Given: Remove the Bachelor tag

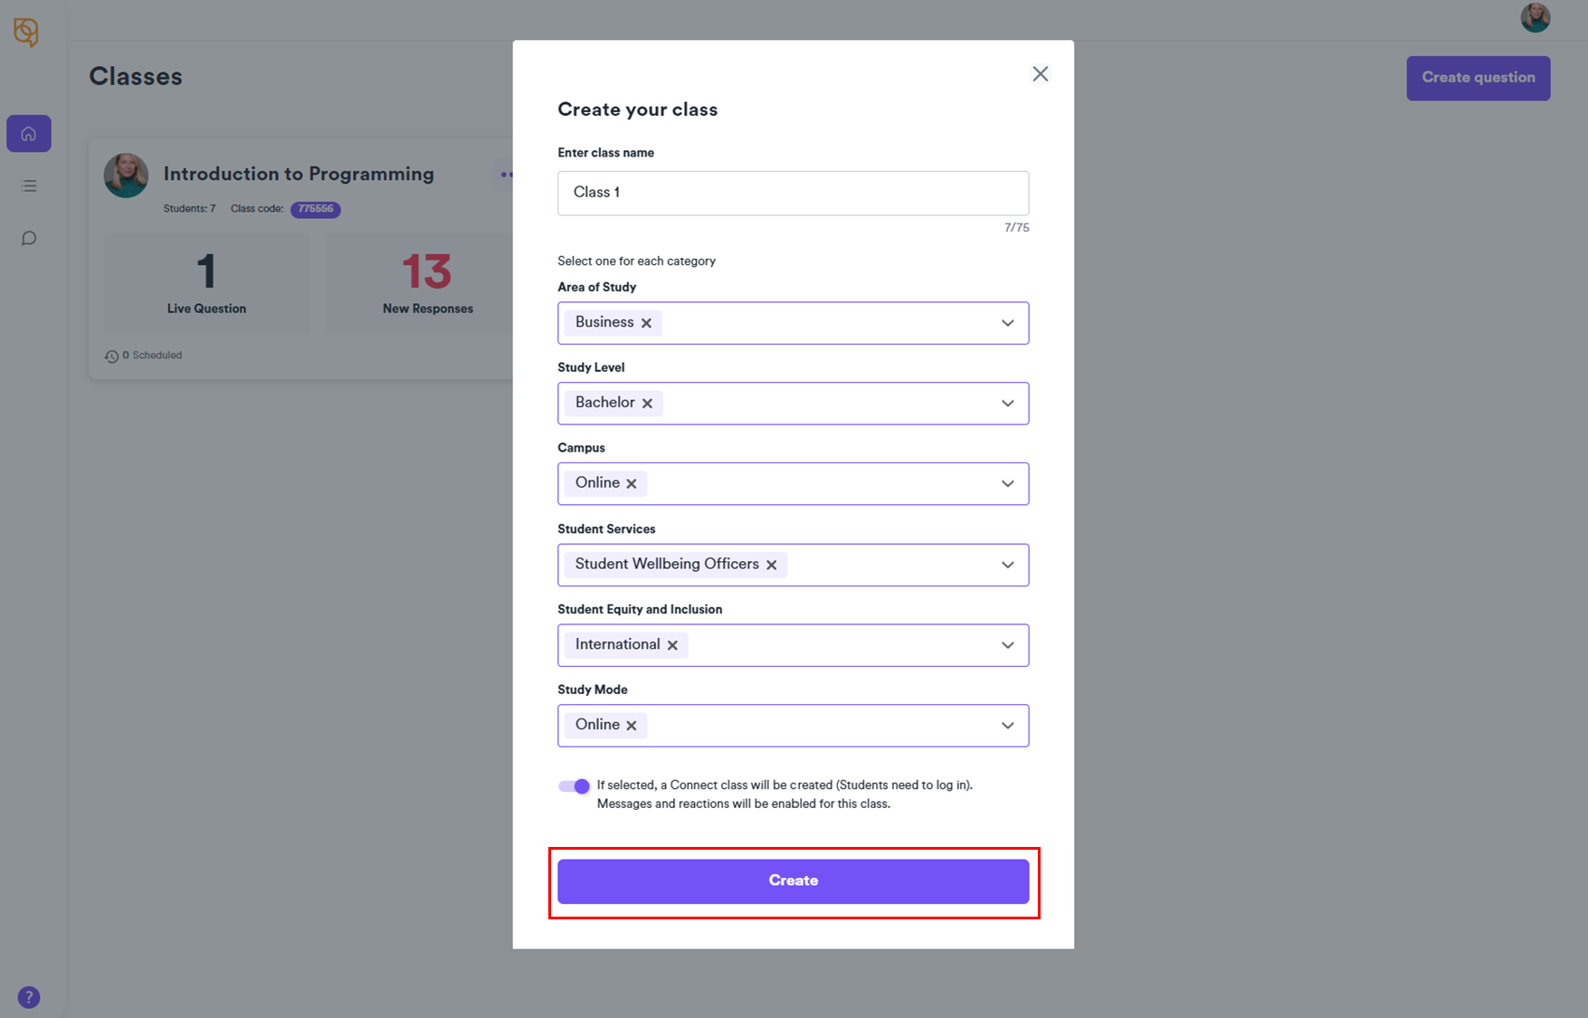Looking at the screenshot, I should (647, 404).
